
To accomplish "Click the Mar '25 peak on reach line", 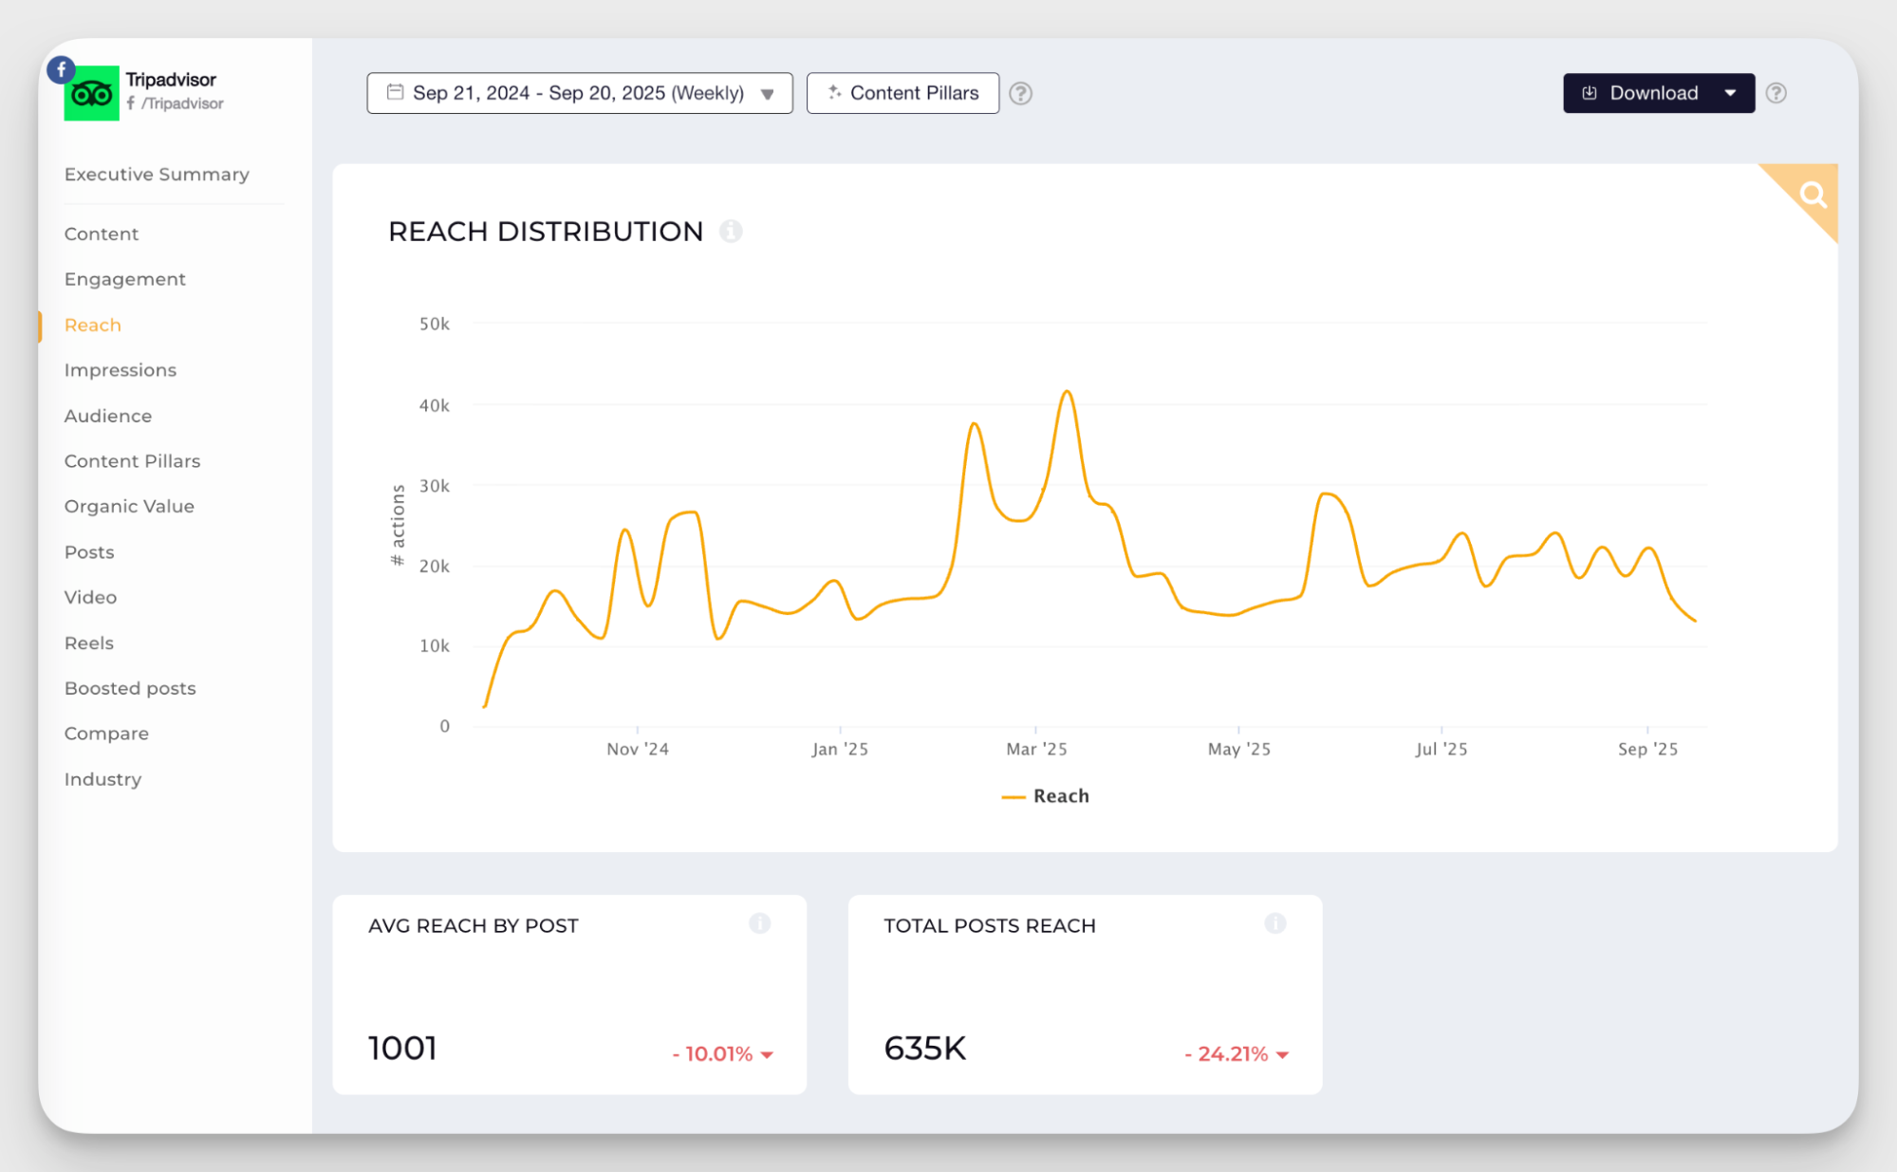I will pyautogui.click(x=1068, y=391).
